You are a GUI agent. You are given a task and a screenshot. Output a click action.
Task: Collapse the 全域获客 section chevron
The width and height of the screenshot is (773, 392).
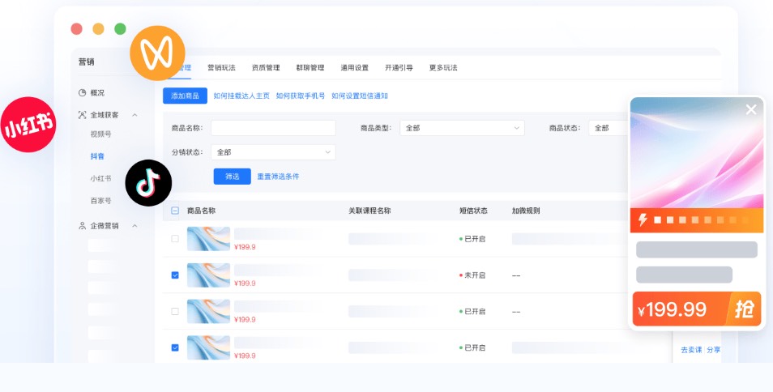(135, 115)
